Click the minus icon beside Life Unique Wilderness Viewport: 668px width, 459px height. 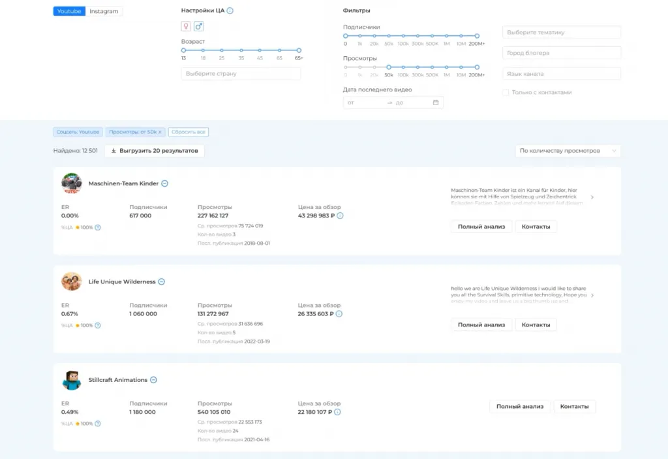pyautogui.click(x=162, y=281)
